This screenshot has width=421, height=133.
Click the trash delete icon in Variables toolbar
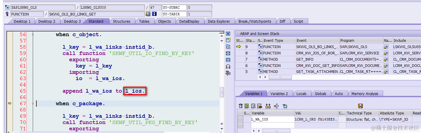pos(240,106)
